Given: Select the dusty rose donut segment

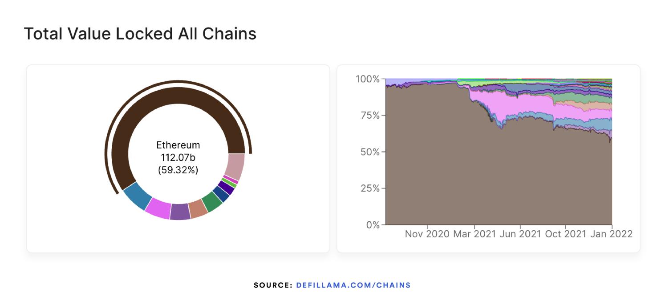Looking at the screenshot, I should click(235, 166).
